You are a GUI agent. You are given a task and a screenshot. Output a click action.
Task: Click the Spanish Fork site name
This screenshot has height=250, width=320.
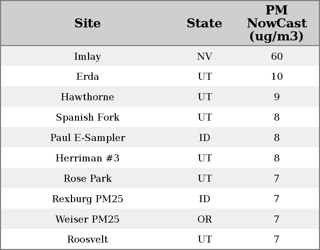click(87, 117)
